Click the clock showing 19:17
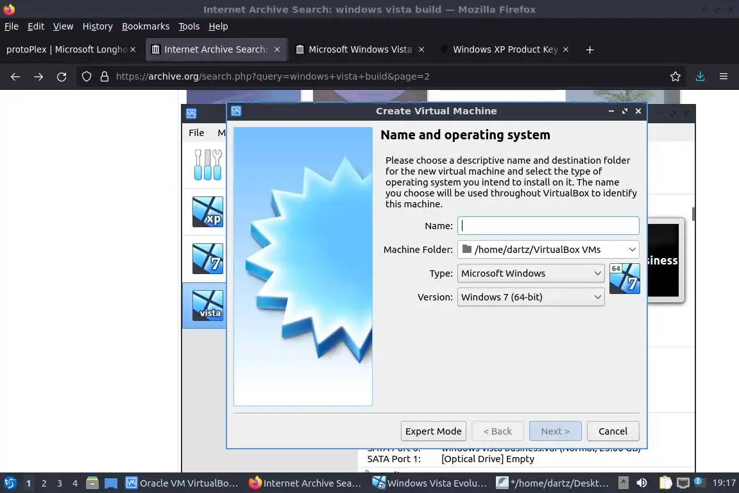Screen dimensions: 739x493 (x=724, y=483)
